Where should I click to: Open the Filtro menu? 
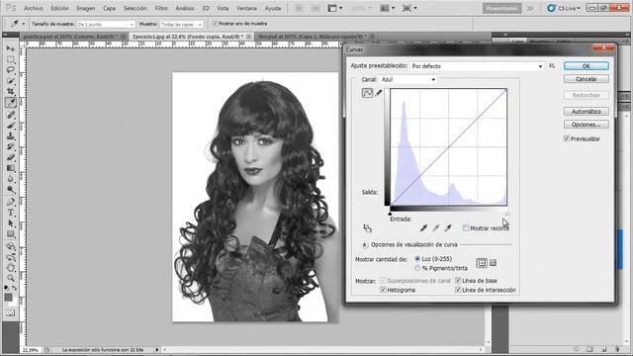(161, 8)
